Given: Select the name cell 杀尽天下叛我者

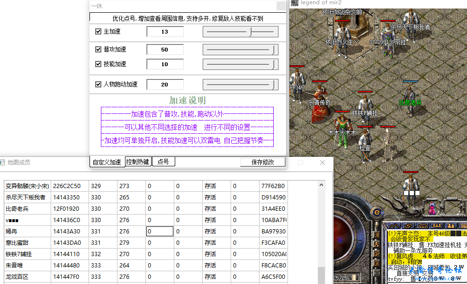Looking at the screenshot, I should click(27, 197).
